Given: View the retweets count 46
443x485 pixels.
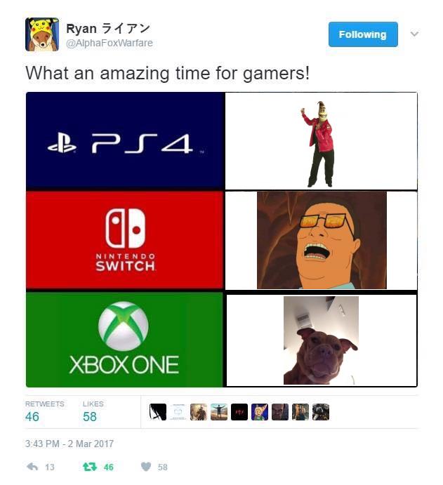Looking at the screenshot, I should pos(32,417).
